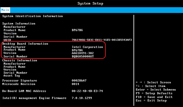Click serial number 'BQBG050000UT'
This screenshot has width=183, height=107.
[83, 57]
